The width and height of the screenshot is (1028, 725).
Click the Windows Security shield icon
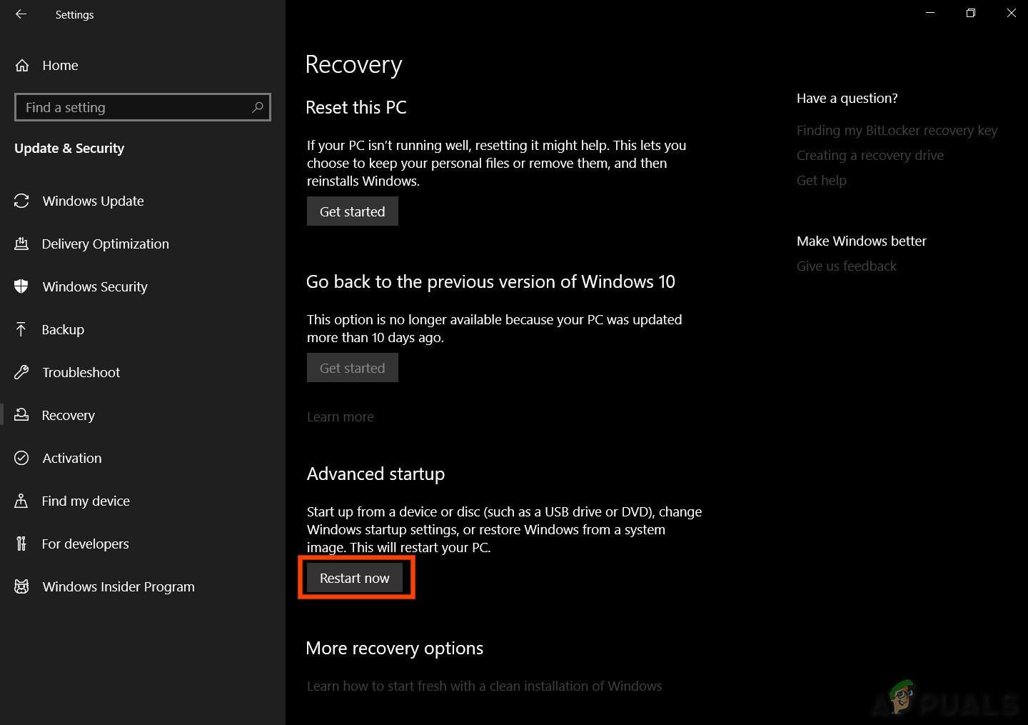pos(21,287)
